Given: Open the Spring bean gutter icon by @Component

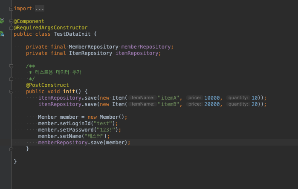Looking at the screenshot, I should click(x=2, y=21).
